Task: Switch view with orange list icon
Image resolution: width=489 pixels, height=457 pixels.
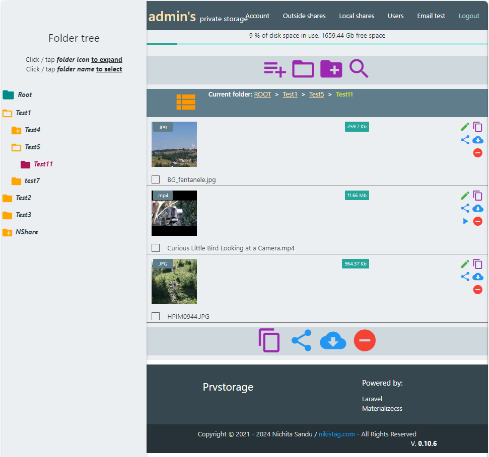Action: [x=186, y=102]
